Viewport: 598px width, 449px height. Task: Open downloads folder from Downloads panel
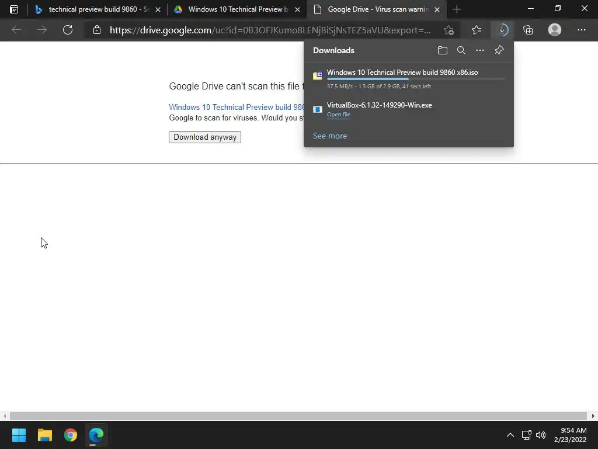[x=443, y=50]
